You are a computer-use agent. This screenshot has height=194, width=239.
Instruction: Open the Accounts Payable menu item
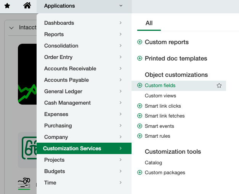[84, 80]
